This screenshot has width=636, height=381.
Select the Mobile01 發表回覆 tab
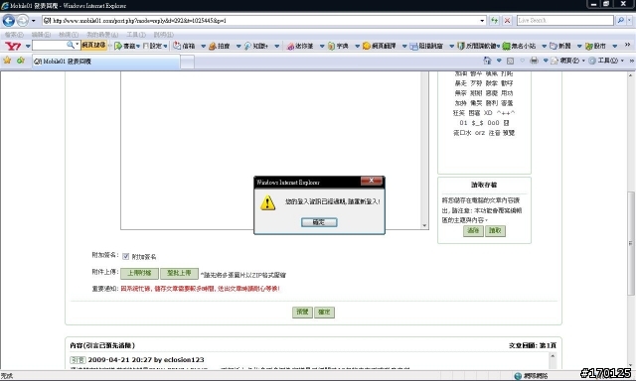point(105,62)
